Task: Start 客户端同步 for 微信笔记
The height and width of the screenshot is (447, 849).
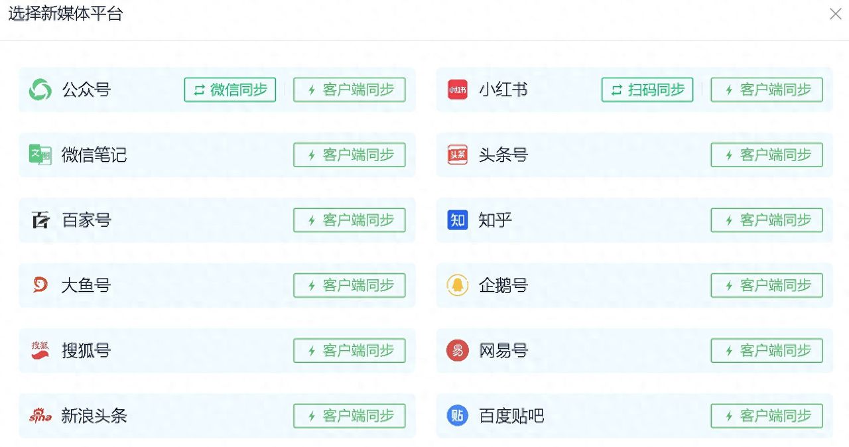Action: (x=350, y=155)
